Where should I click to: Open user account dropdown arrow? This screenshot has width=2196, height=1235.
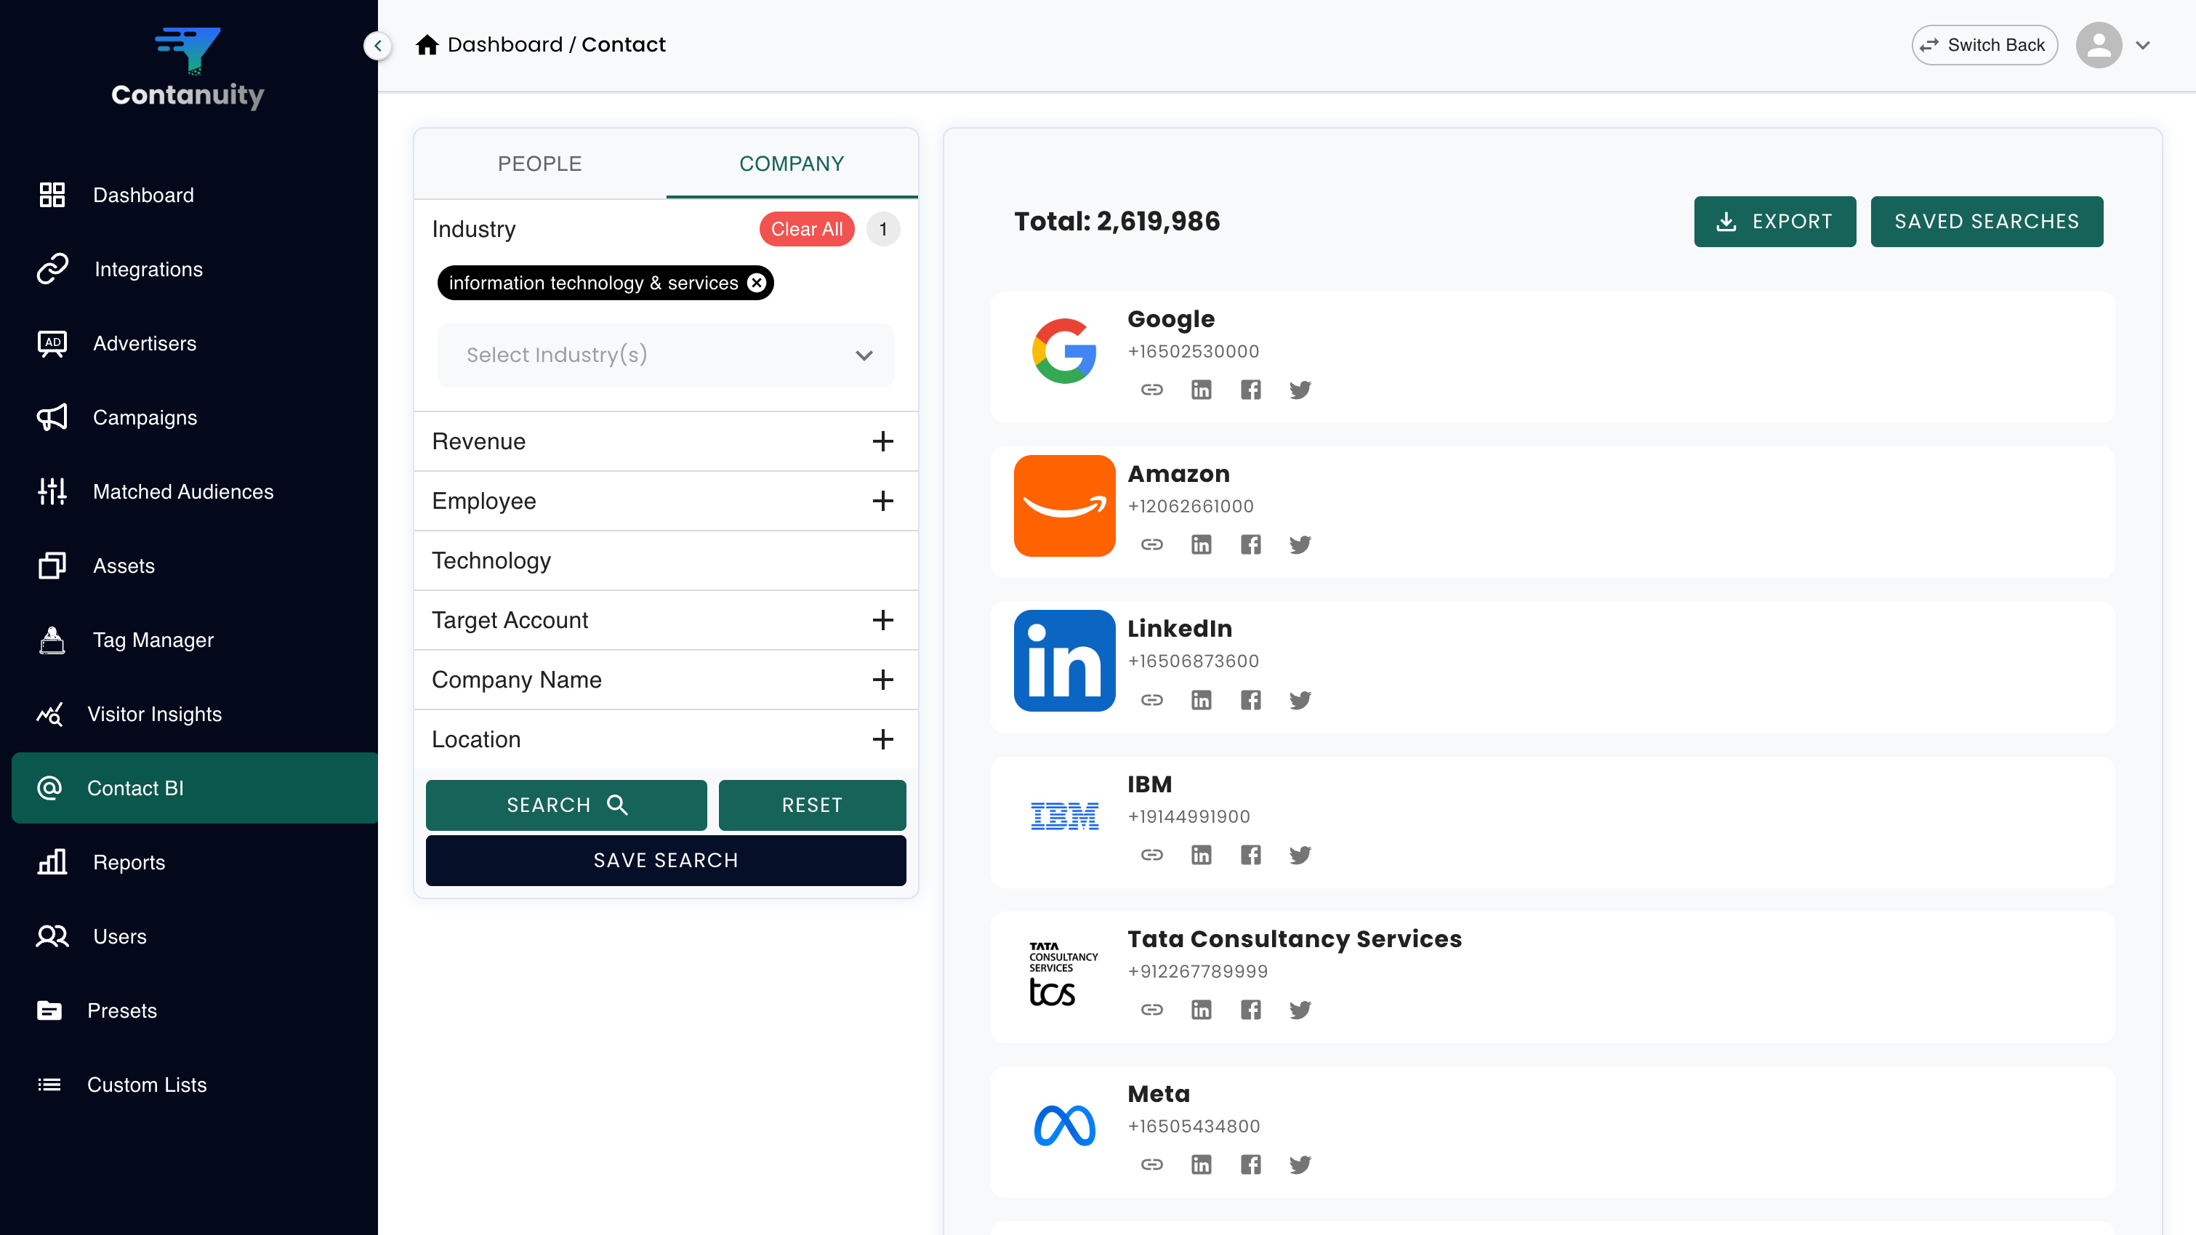pyautogui.click(x=2142, y=45)
